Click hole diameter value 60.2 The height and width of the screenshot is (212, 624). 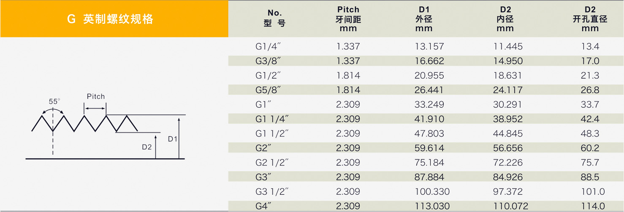coord(590,148)
